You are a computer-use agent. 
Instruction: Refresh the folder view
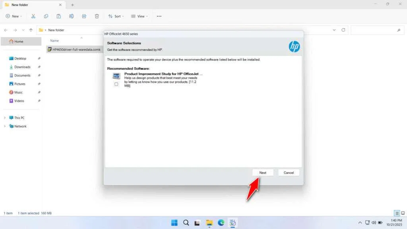(343, 30)
